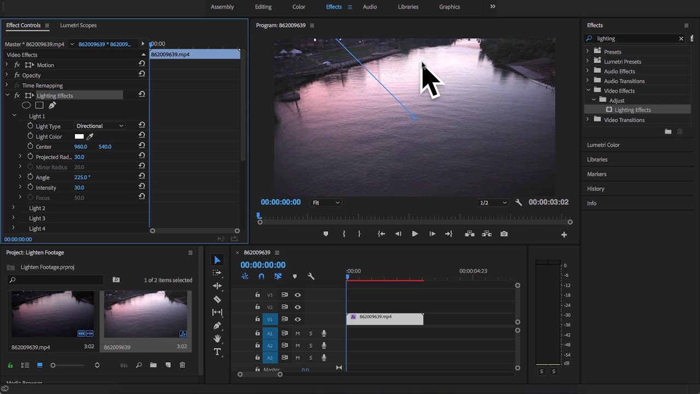Expand the Light 3 group

(x=14, y=218)
